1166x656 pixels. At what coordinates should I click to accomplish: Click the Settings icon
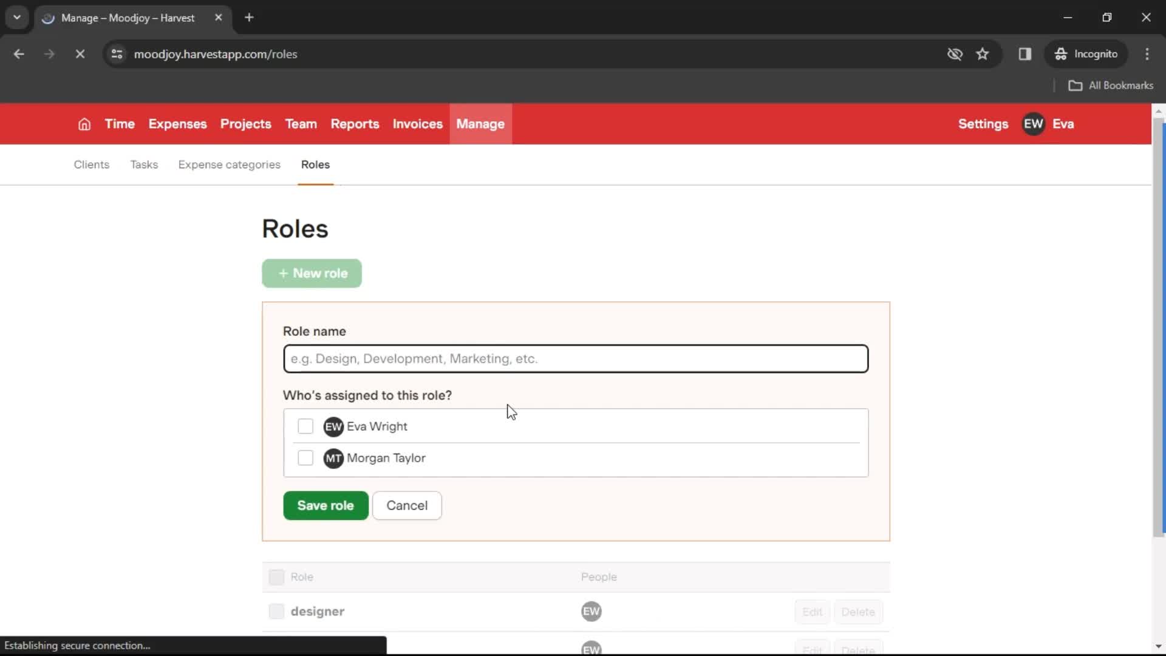tap(983, 123)
